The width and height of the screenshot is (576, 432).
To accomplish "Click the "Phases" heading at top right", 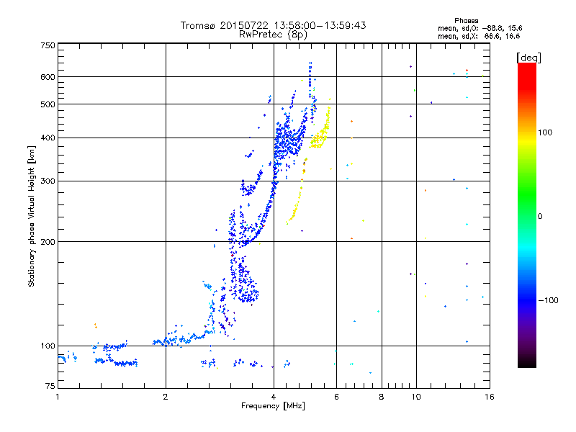I will pos(466,21).
